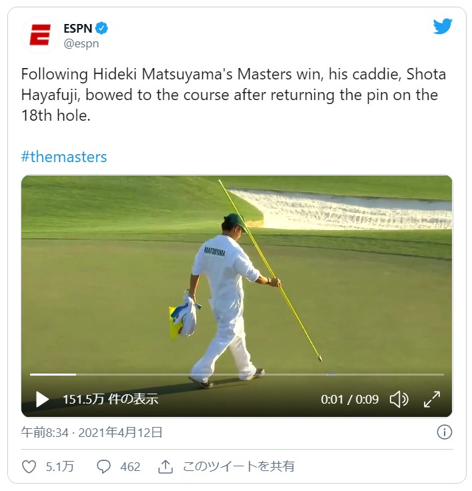Image resolution: width=472 pixels, height=491 pixels.
Task: Mute the video with the speaker icon
Action: 399,400
